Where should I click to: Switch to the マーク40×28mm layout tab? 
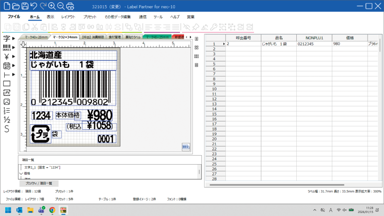36,38
